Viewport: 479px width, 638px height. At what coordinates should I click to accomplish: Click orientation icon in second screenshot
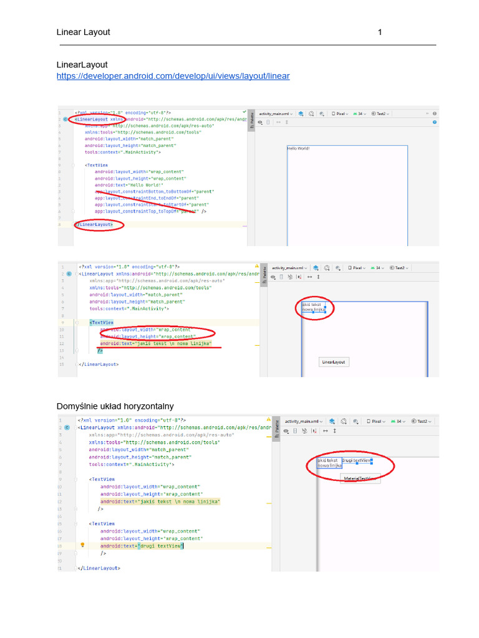[327, 268]
